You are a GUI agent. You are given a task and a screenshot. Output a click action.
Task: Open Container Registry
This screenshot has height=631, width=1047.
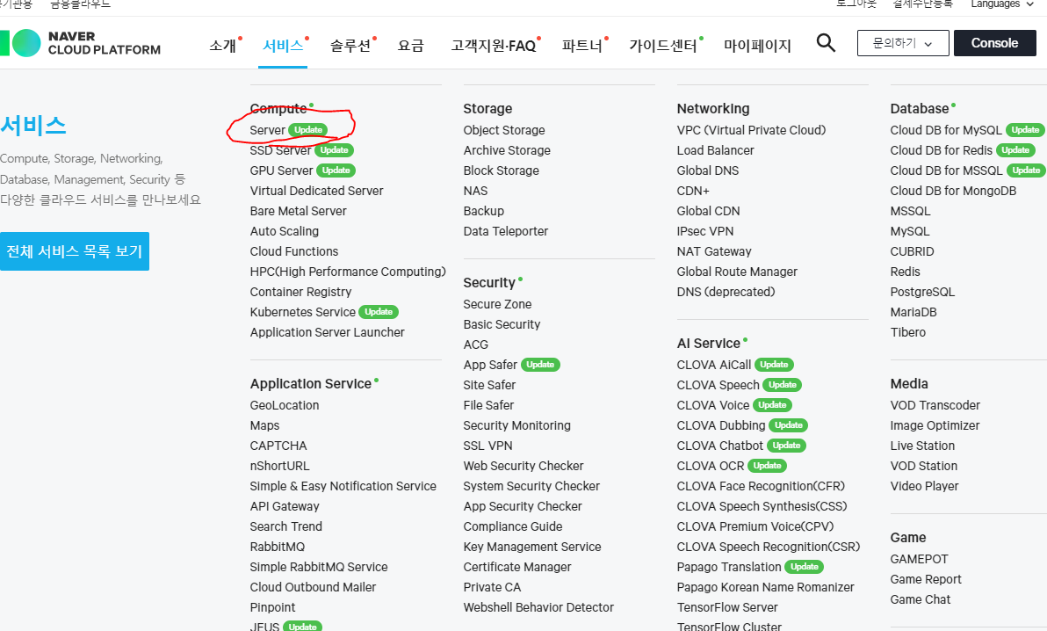(300, 292)
